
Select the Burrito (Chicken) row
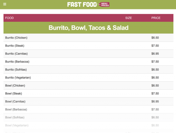[88, 38]
